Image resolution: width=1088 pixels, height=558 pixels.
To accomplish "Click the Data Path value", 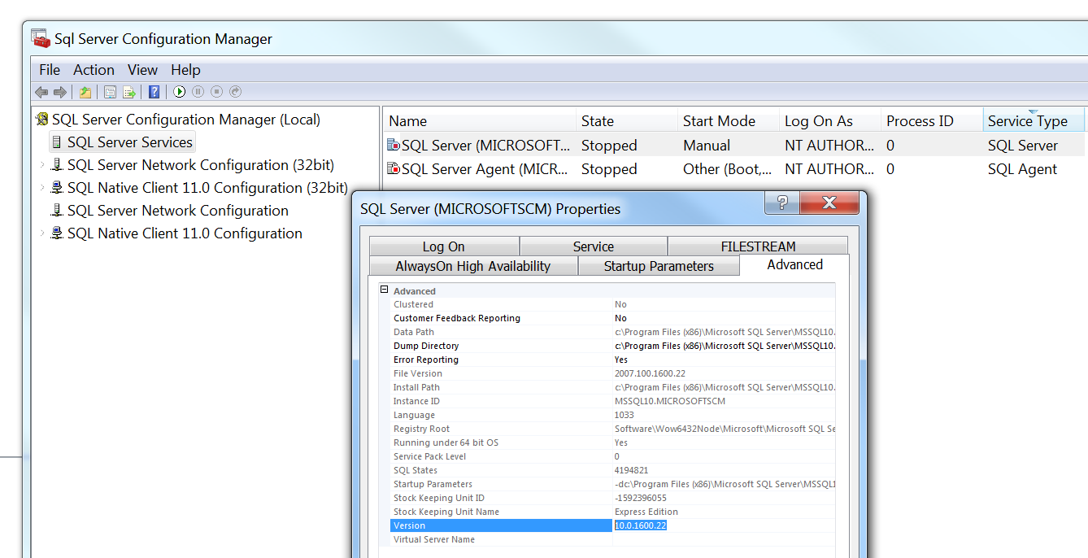I will [725, 332].
